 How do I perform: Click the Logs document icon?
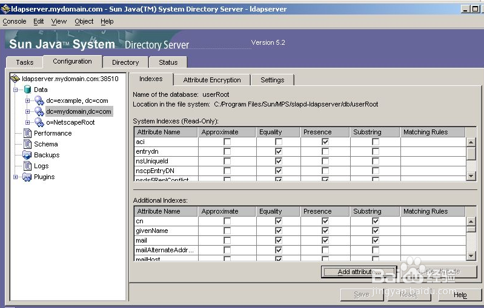click(27, 166)
